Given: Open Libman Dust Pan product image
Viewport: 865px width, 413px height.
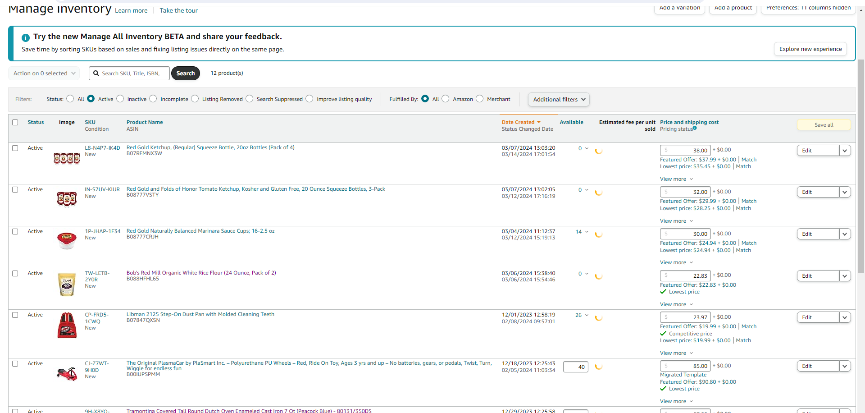Looking at the screenshot, I should (x=67, y=325).
